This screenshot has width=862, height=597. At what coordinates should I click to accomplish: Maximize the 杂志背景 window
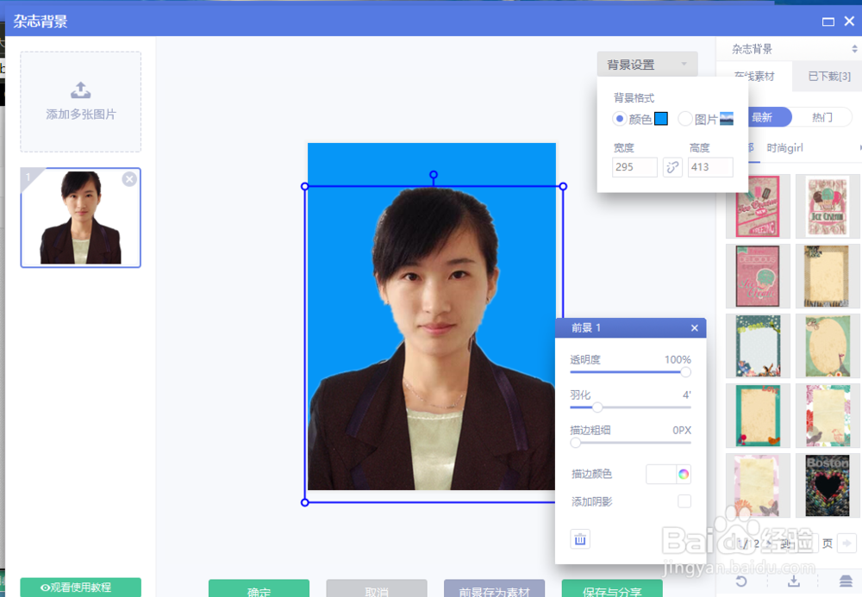[x=828, y=22]
